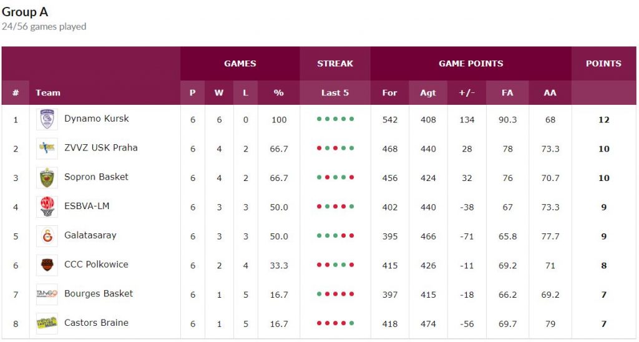This screenshot has height=342, width=639.
Task: Click the POINTS column header
Action: coord(603,64)
